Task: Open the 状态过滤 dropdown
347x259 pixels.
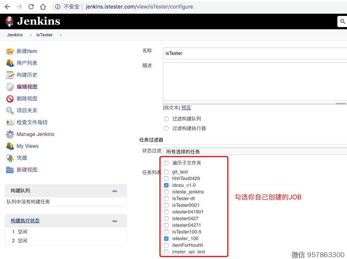Action: point(255,151)
